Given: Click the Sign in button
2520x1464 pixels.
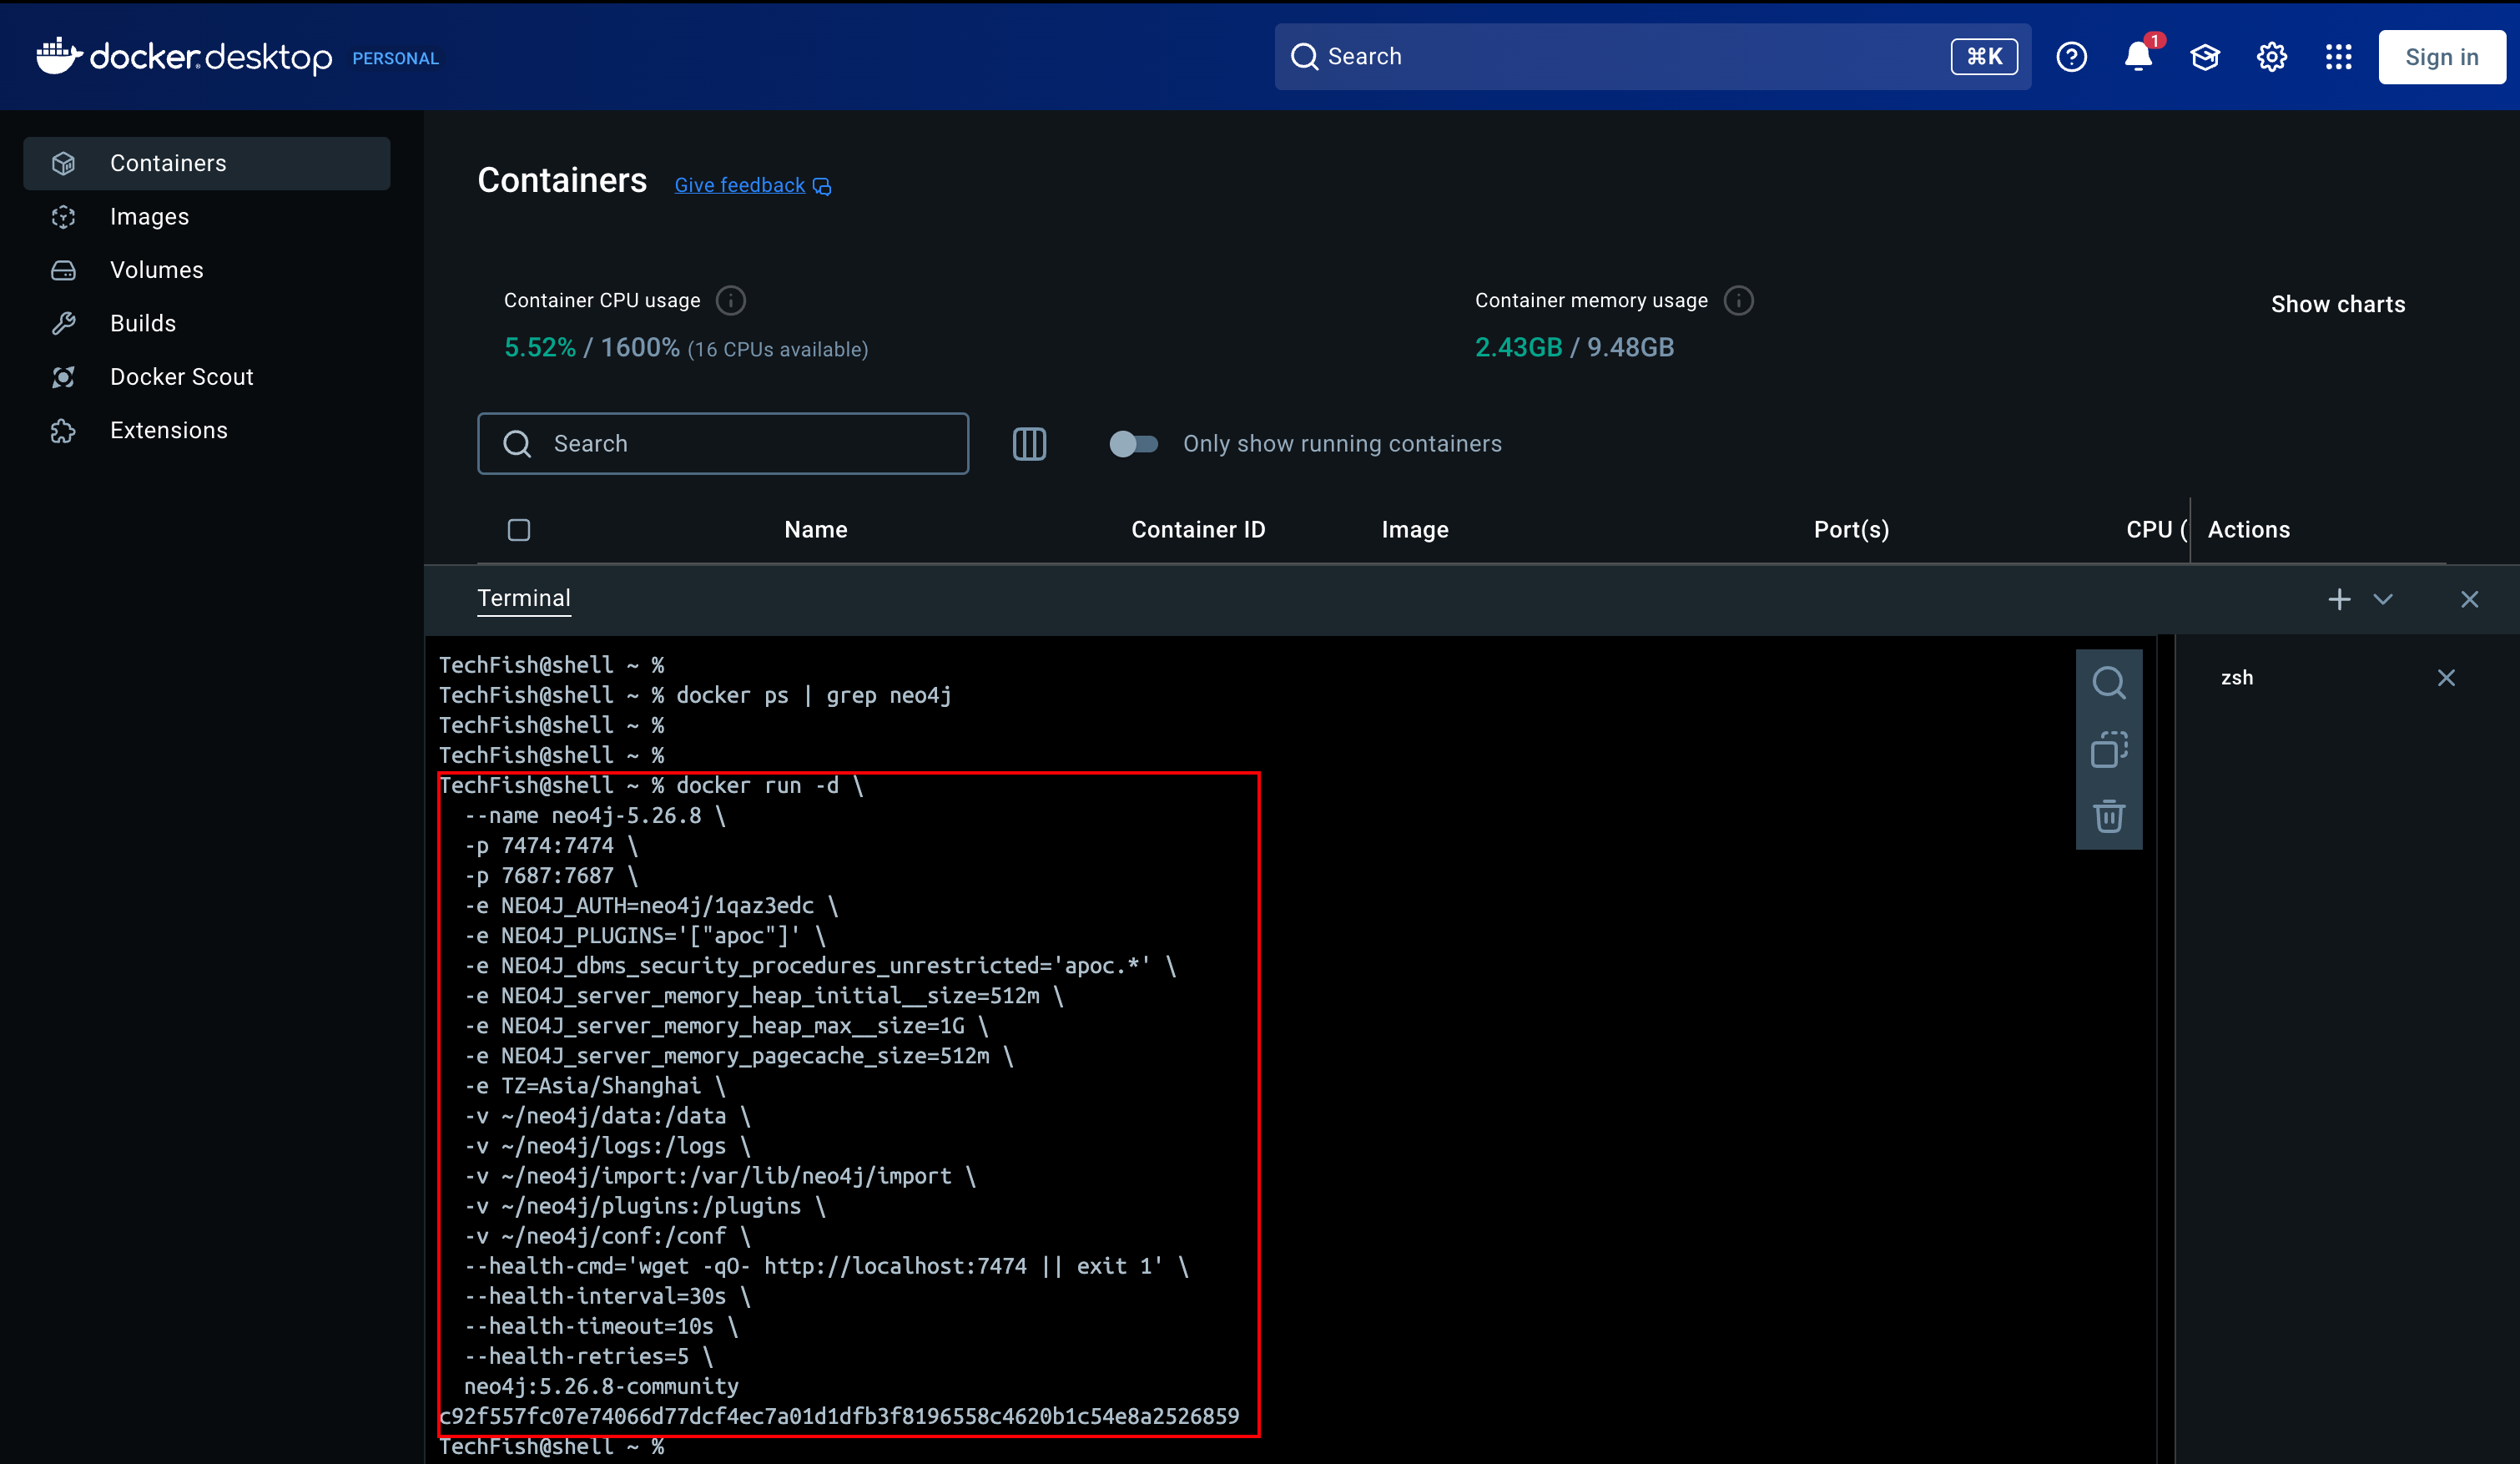Looking at the screenshot, I should point(2441,57).
